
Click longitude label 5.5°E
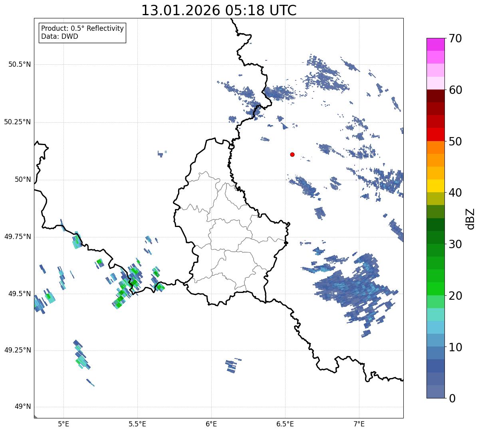pyautogui.click(x=137, y=424)
